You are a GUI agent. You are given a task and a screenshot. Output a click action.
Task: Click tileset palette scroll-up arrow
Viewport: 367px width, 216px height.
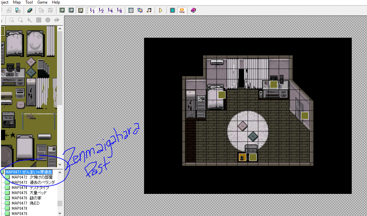(x=60, y=29)
